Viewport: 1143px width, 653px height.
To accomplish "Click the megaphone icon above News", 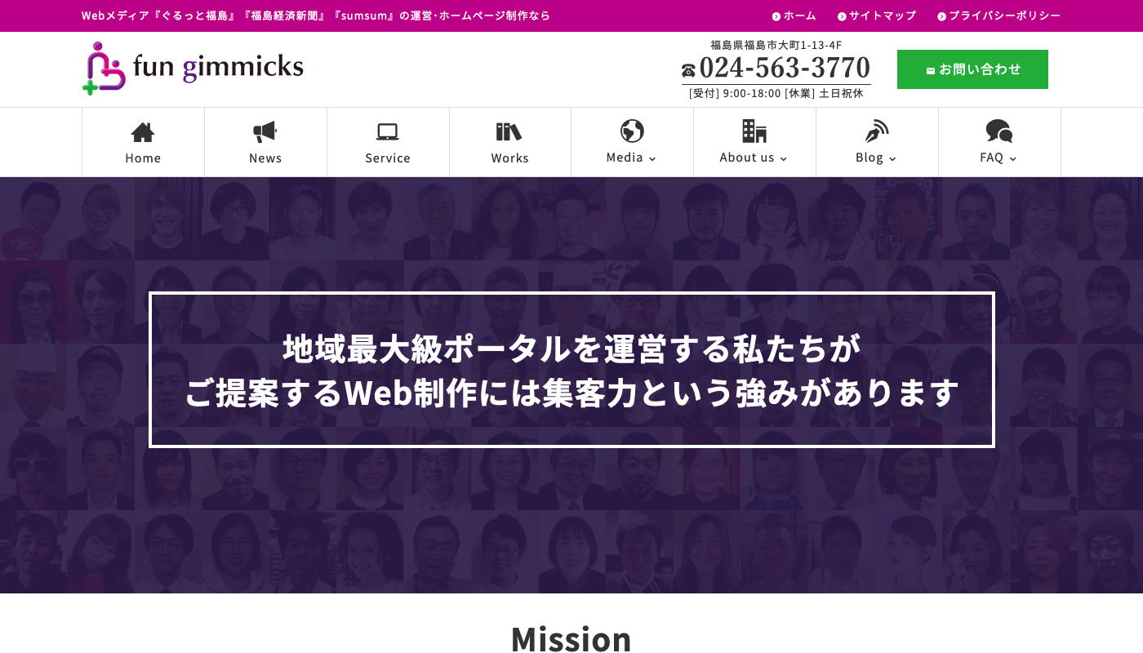I will [265, 131].
